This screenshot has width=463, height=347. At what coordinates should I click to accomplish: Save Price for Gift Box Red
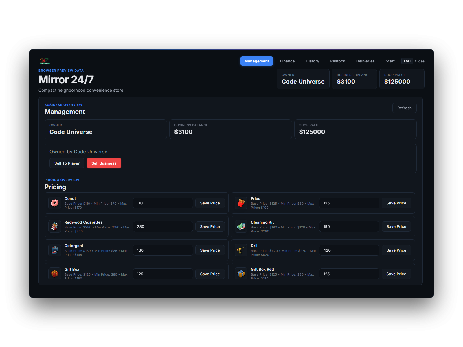396,274
